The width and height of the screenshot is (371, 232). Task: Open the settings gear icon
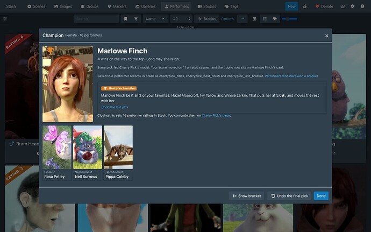click(x=353, y=6)
